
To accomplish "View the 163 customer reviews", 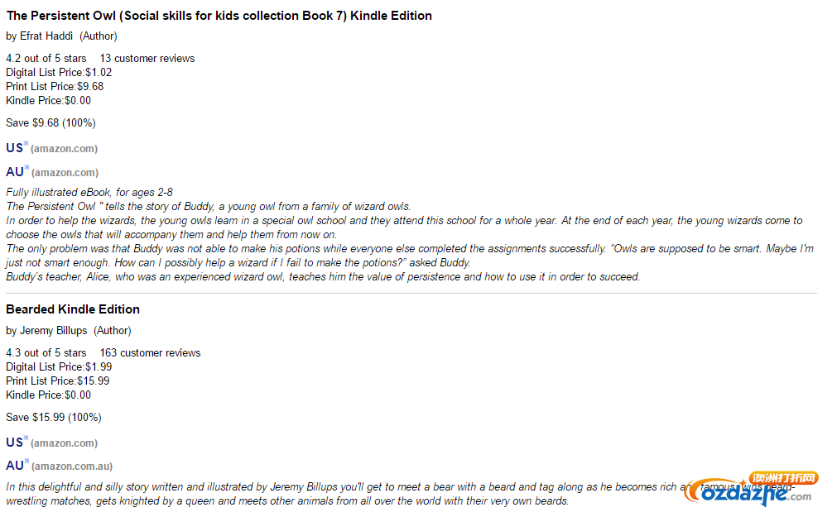I will coord(150,353).
